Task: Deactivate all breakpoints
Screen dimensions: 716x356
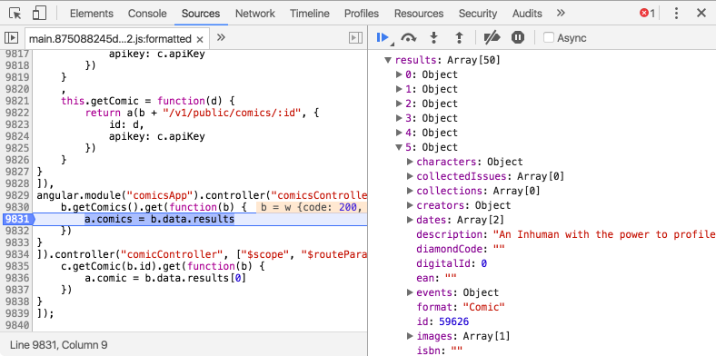Action: click(492, 38)
